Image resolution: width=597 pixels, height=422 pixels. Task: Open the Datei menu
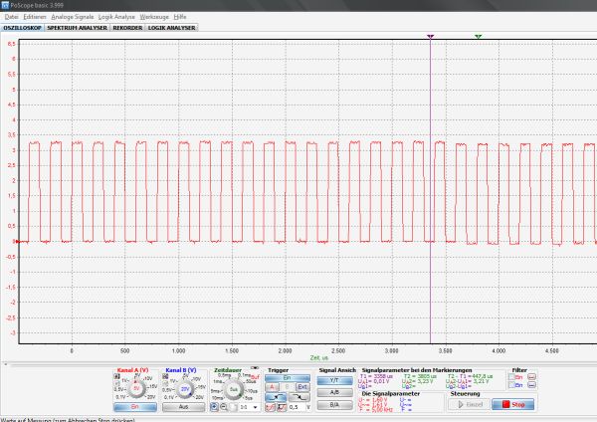[x=11, y=17]
